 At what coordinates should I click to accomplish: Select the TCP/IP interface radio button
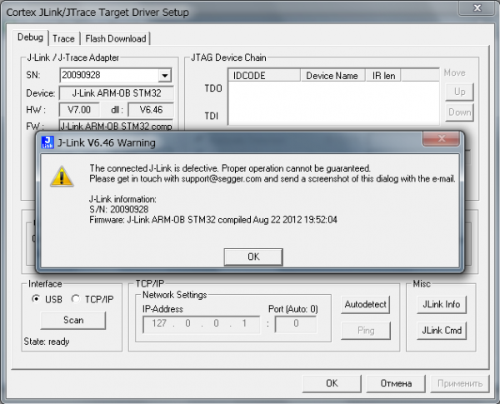pyautogui.click(x=76, y=299)
